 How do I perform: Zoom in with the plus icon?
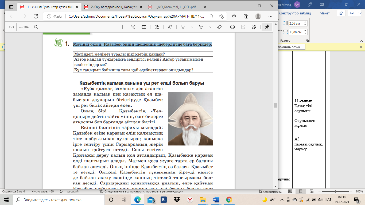pos(122,27)
